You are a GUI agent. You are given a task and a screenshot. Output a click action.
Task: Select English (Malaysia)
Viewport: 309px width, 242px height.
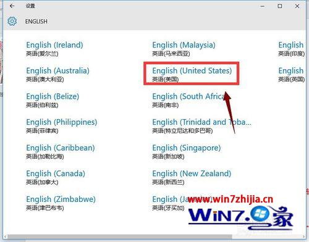tap(184, 49)
